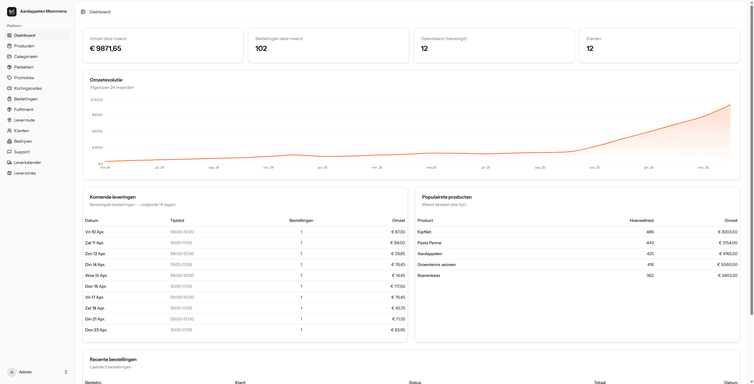Open the Promoties tag icon
This screenshot has width=754, height=384.
[9, 78]
